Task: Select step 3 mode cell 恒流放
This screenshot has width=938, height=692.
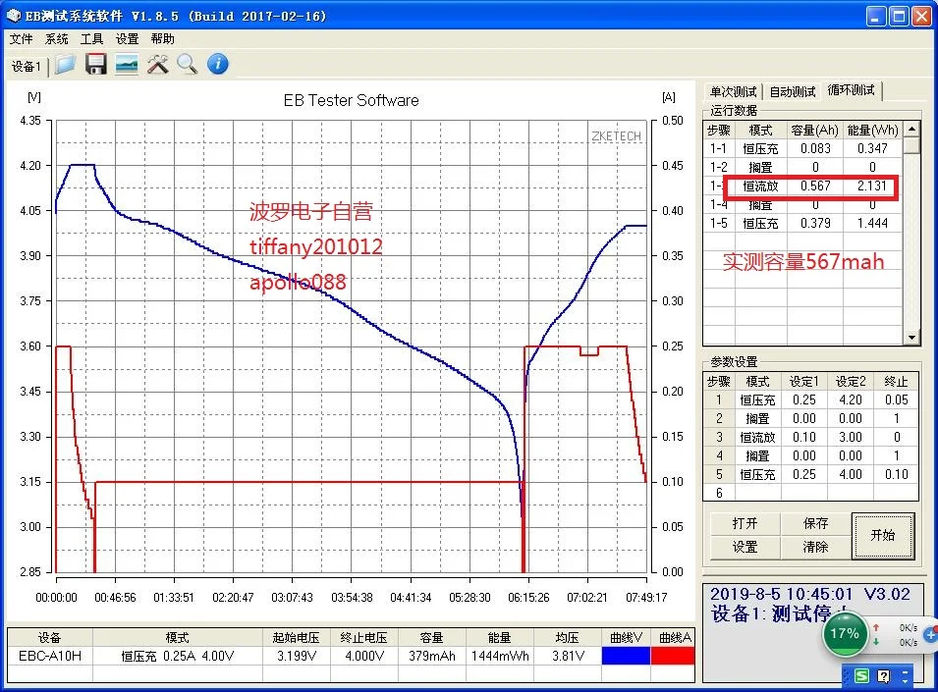Action: pyautogui.click(x=757, y=437)
